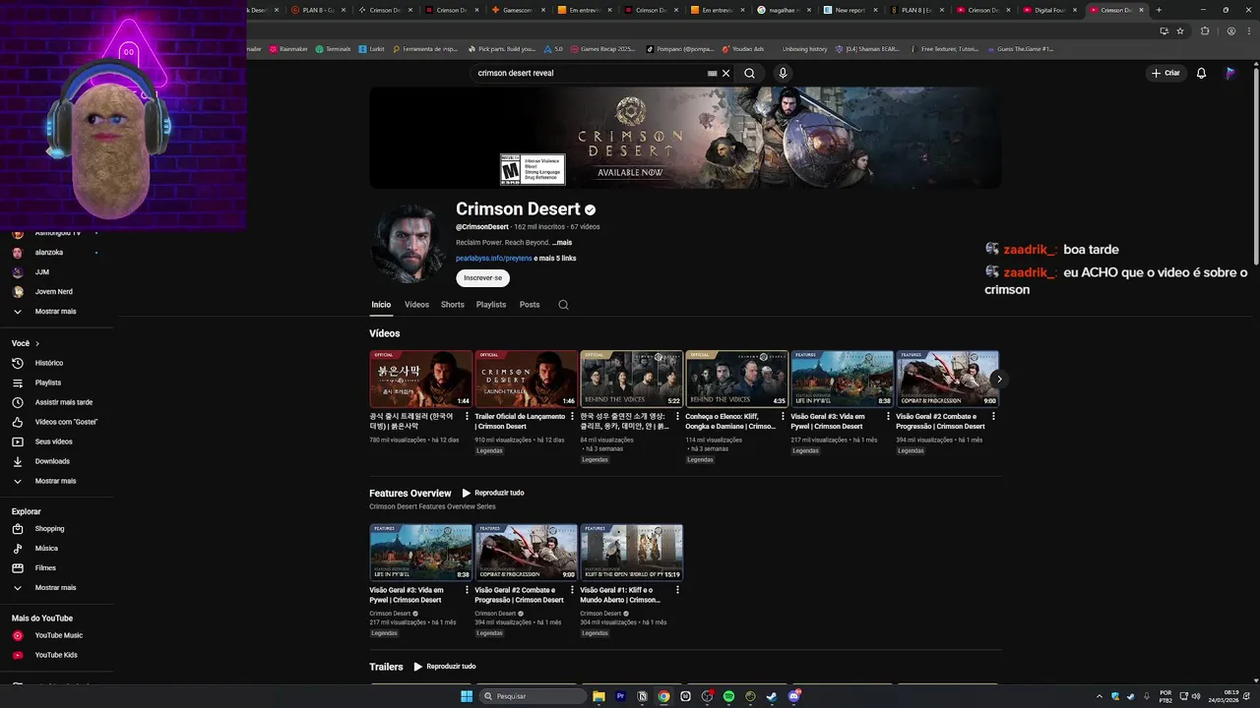This screenshot has height=708, width=1260.
Task: Switch to the Shorts channel tab
Action: [x=453, y=305]
